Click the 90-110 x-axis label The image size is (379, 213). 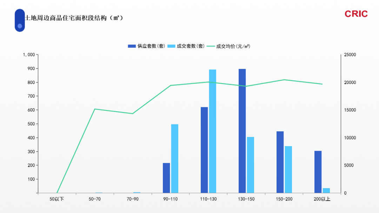171,199
